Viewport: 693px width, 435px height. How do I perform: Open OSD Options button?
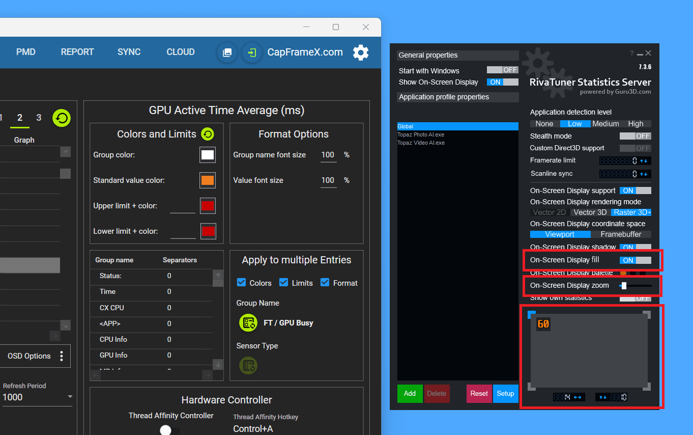tap(35, 356)
